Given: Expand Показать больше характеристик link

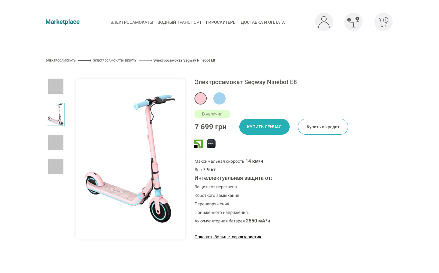Looking at the screenshot, I should [x=228, y=237].
